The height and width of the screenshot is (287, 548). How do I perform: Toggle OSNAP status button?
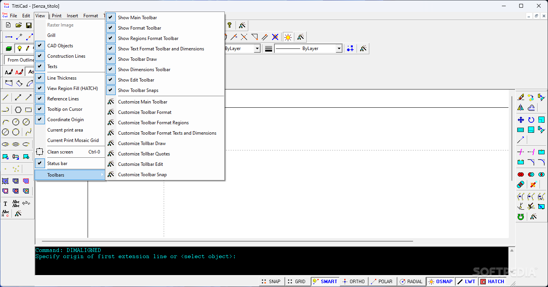tap(440, 282)
